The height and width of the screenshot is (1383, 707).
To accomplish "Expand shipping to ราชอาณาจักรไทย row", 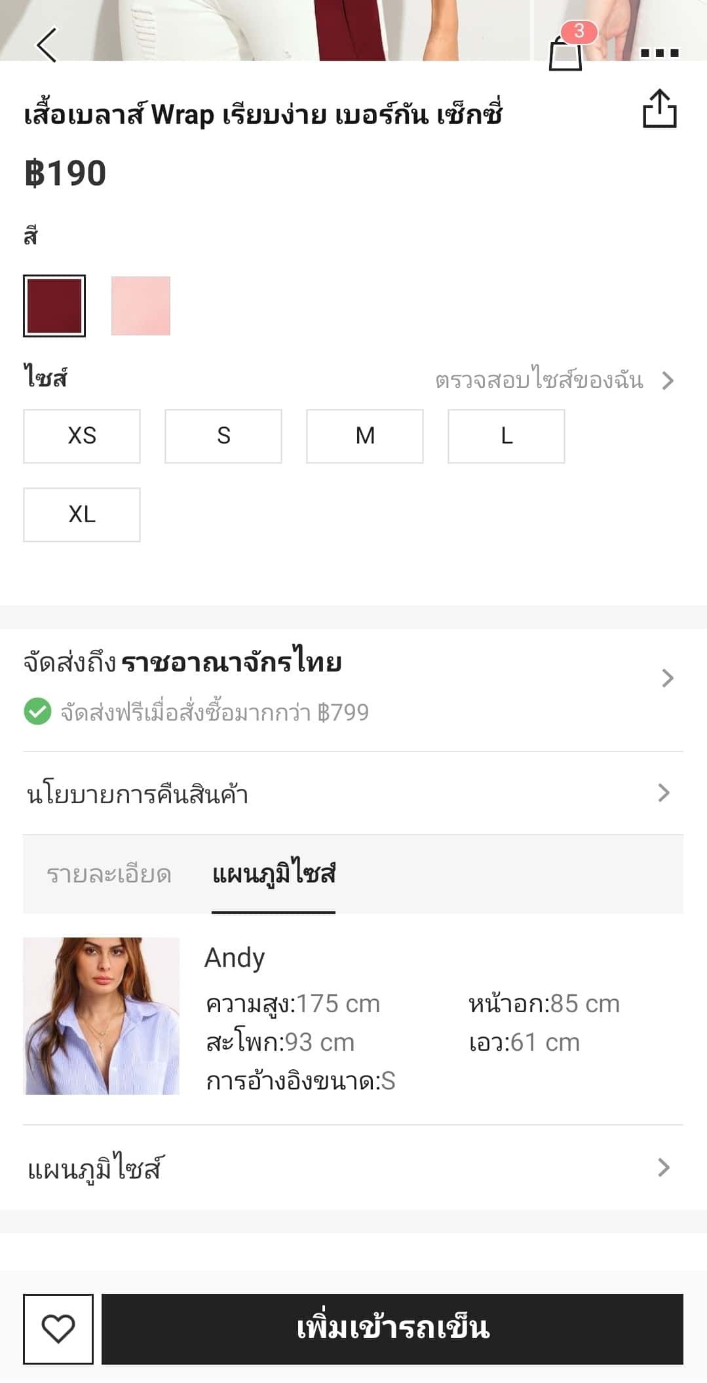I will tap(353, 677).
